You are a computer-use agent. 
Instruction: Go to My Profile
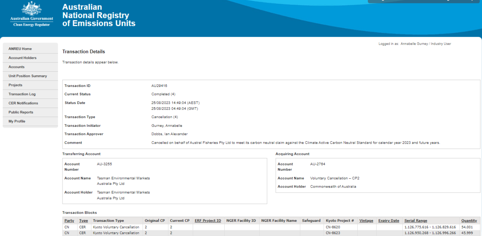pyautogui.click(x=17, y=121)
